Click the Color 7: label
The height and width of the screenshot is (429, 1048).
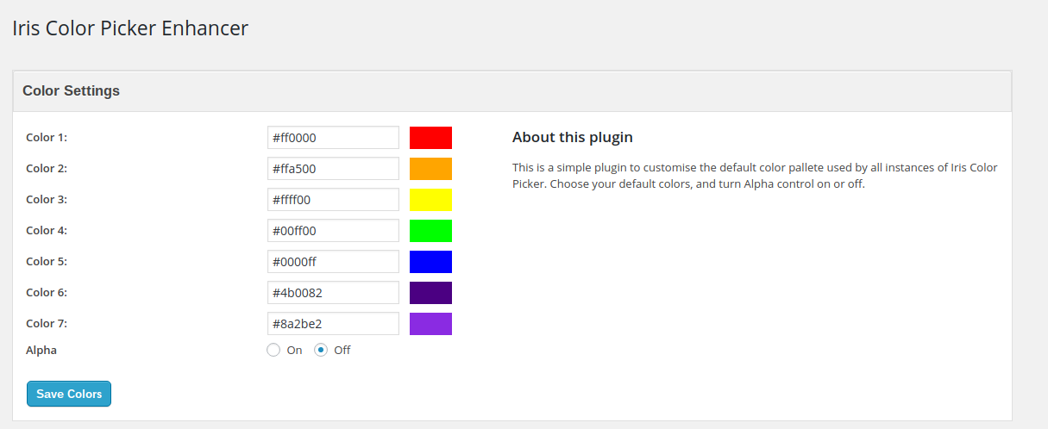47,324
